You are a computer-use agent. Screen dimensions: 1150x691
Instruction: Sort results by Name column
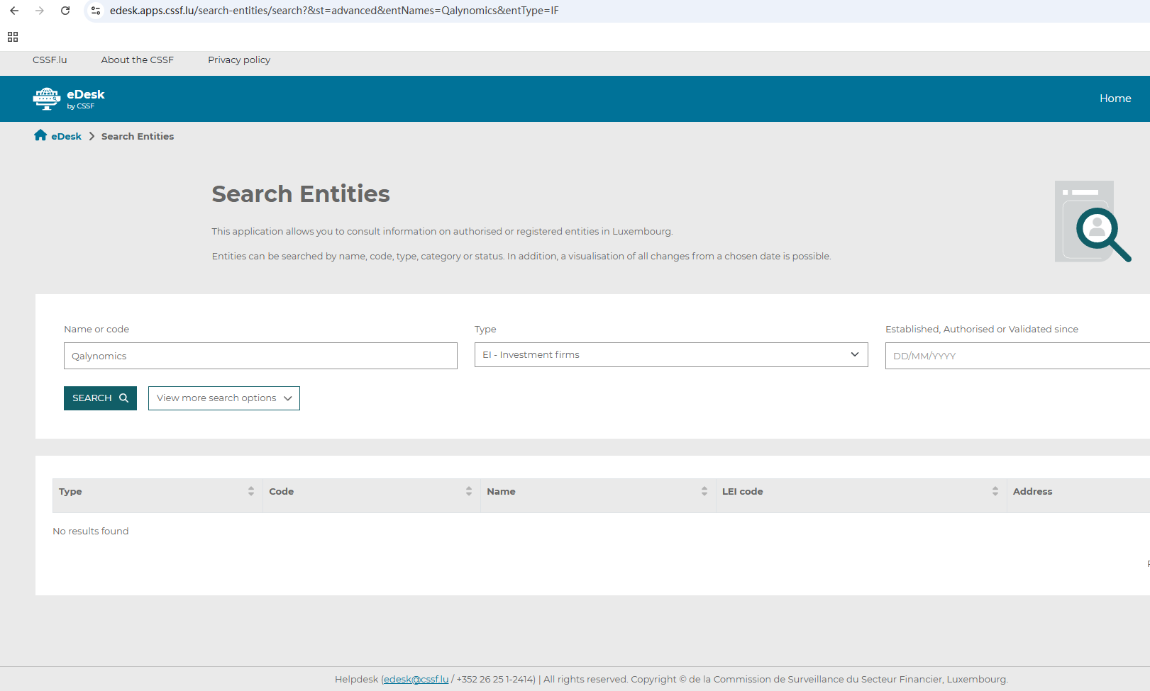click(x=704, y=491)
